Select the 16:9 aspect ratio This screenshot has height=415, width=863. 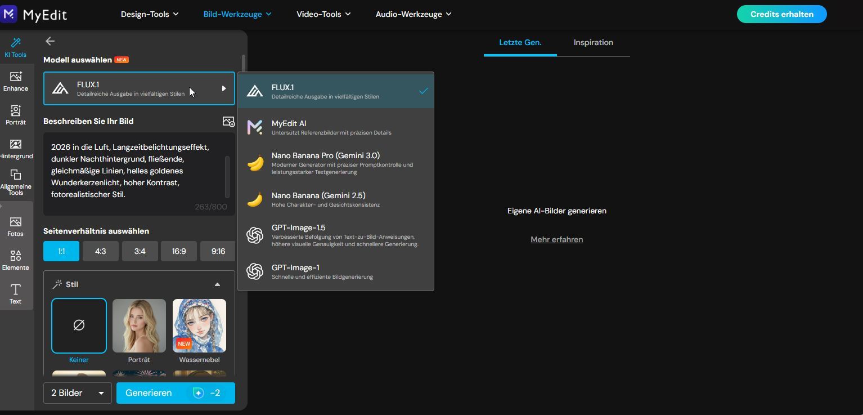[179, 251]
